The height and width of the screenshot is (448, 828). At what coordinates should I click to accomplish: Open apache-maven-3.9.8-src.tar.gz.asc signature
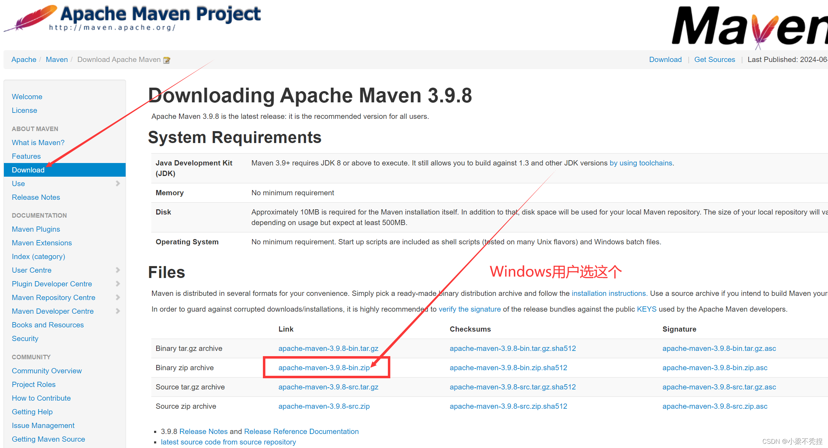[x=719, y=387]
